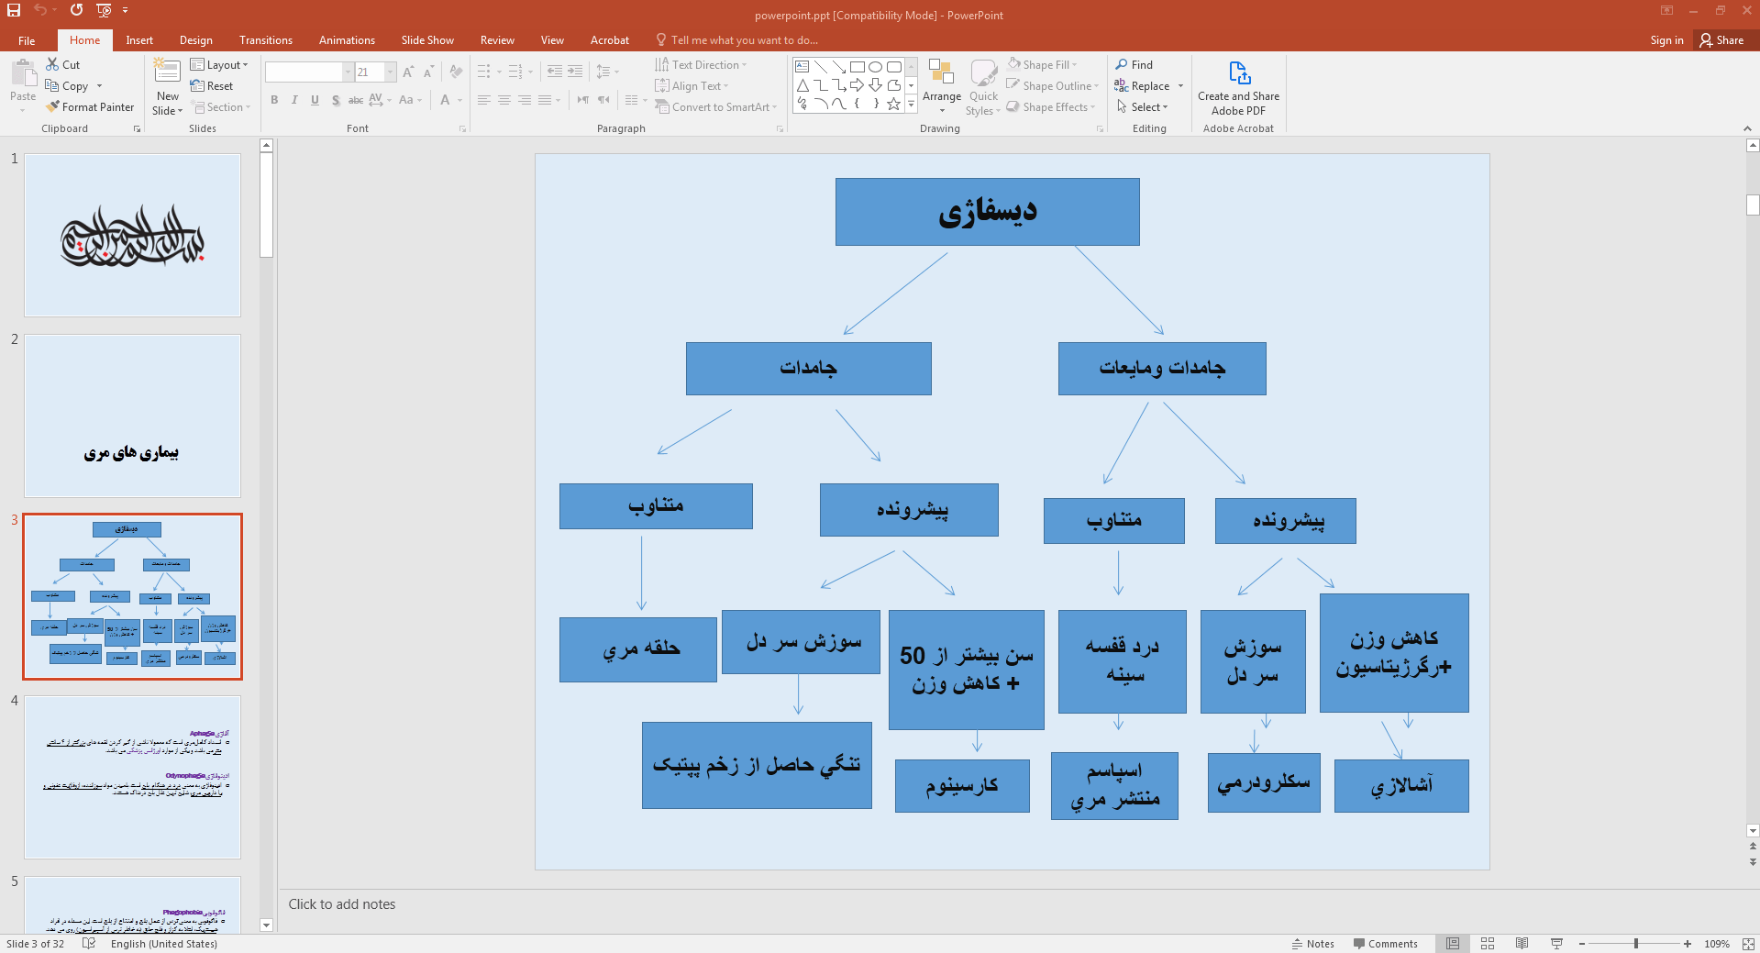Screen dimensions: 1760x953
Task: Click the Save icon in quick access toolbar
Action: (x=14, y=10)
